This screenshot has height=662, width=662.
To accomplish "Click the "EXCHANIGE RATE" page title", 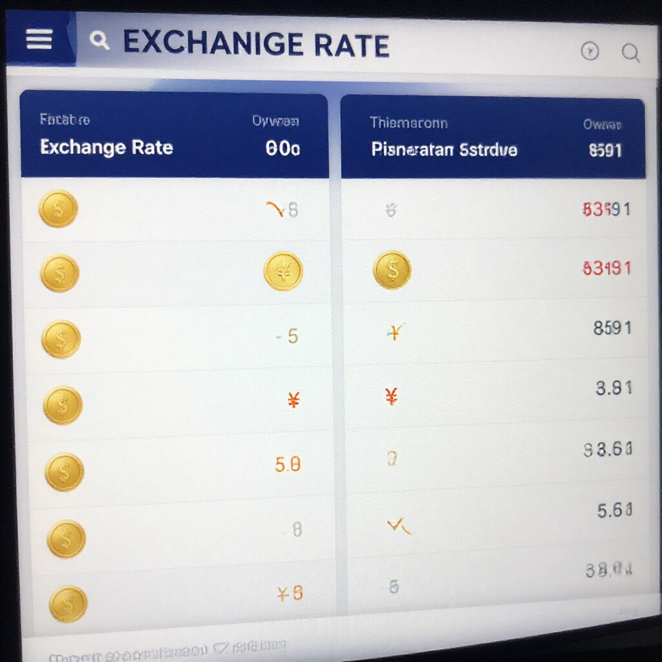I will click(x=256, y=43).
